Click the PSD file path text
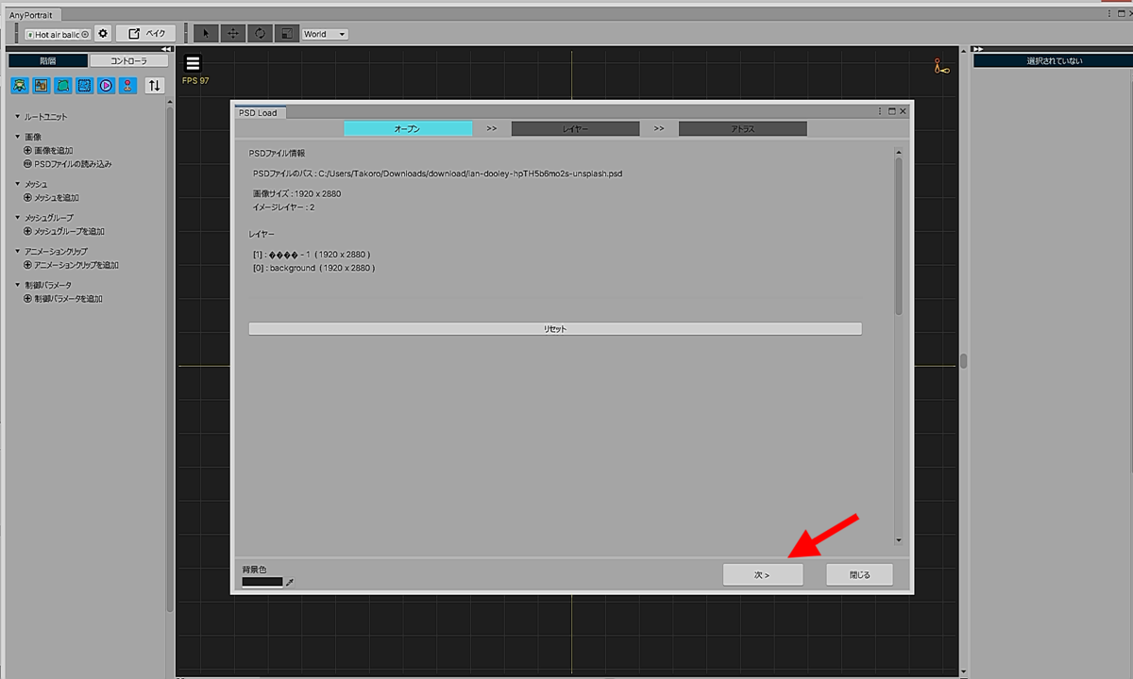 [438, 174]
